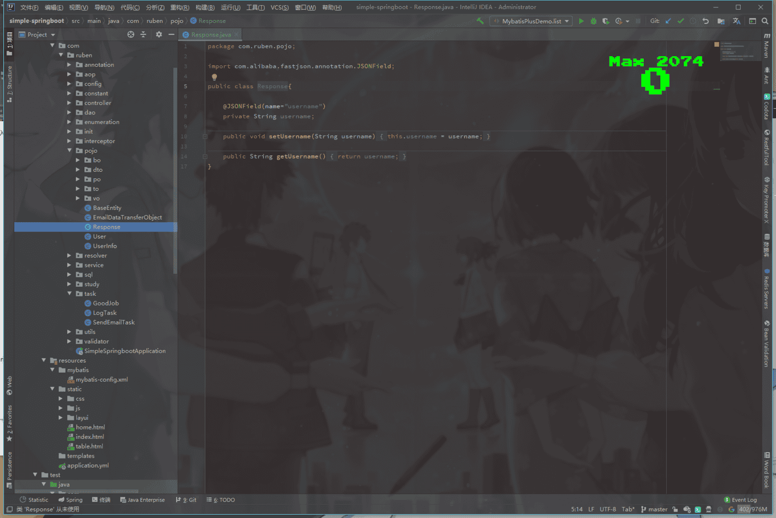The width and height of the screenshot is (776, 518).
Task: Click the memory usage indicator bar
Action: (753, 510)
